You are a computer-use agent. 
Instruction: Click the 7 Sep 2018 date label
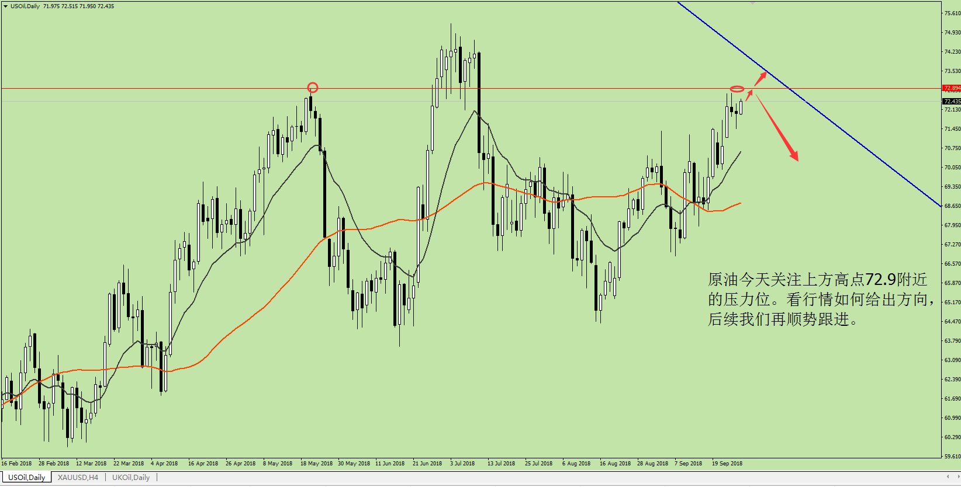689,464
